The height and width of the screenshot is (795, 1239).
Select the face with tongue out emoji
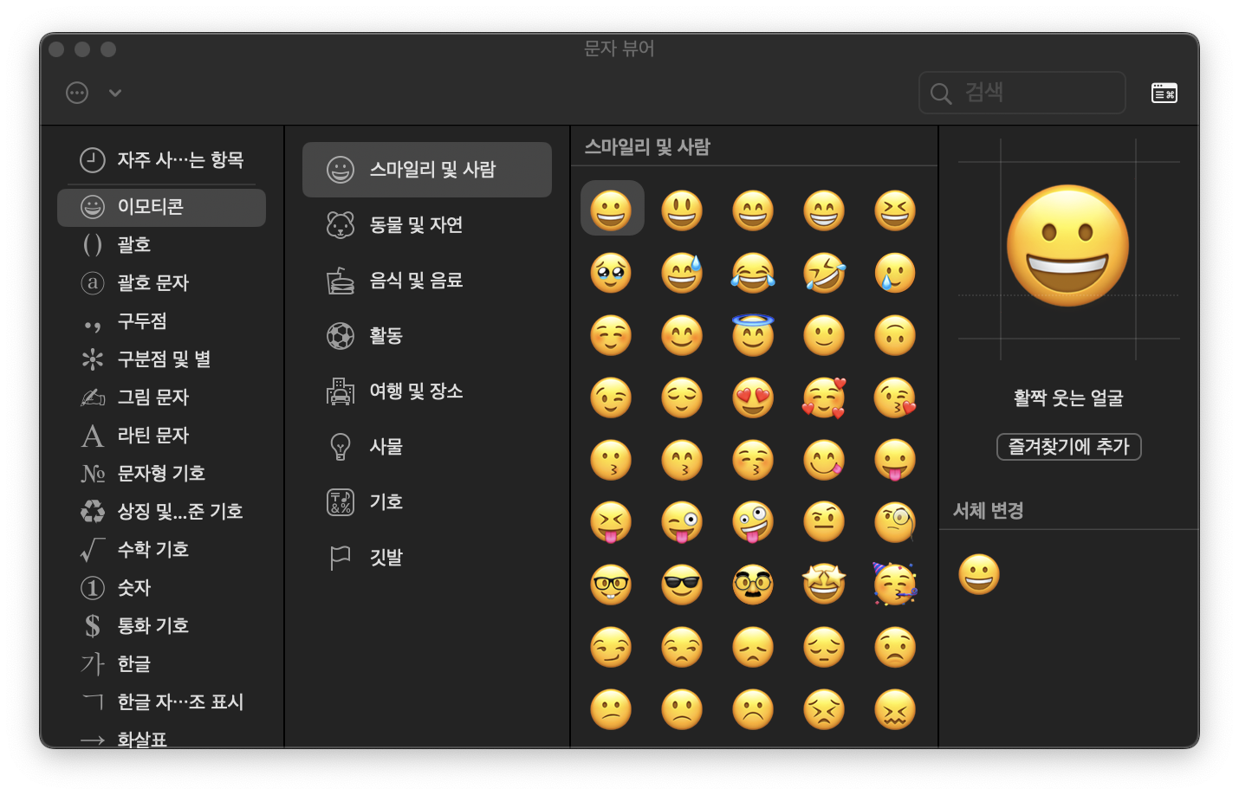coord(895,460)
